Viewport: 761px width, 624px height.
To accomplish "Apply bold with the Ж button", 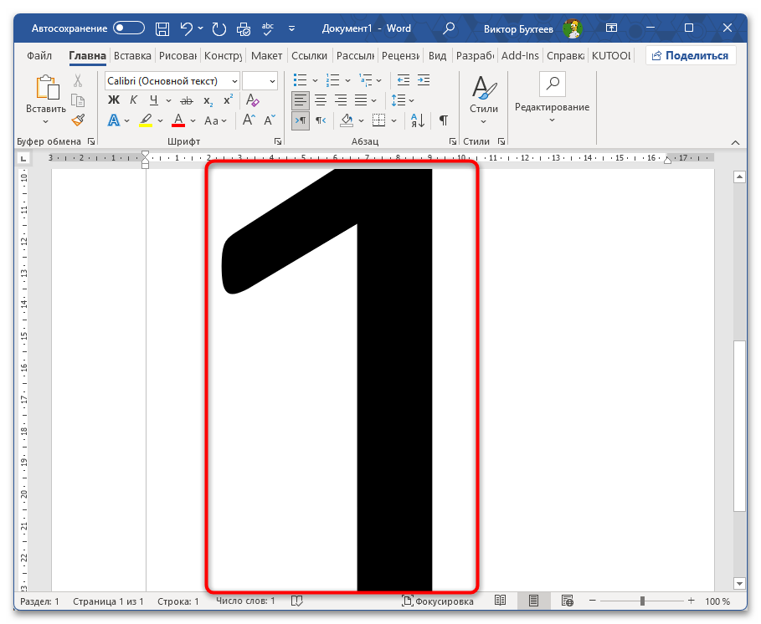I will pos(114,100).
